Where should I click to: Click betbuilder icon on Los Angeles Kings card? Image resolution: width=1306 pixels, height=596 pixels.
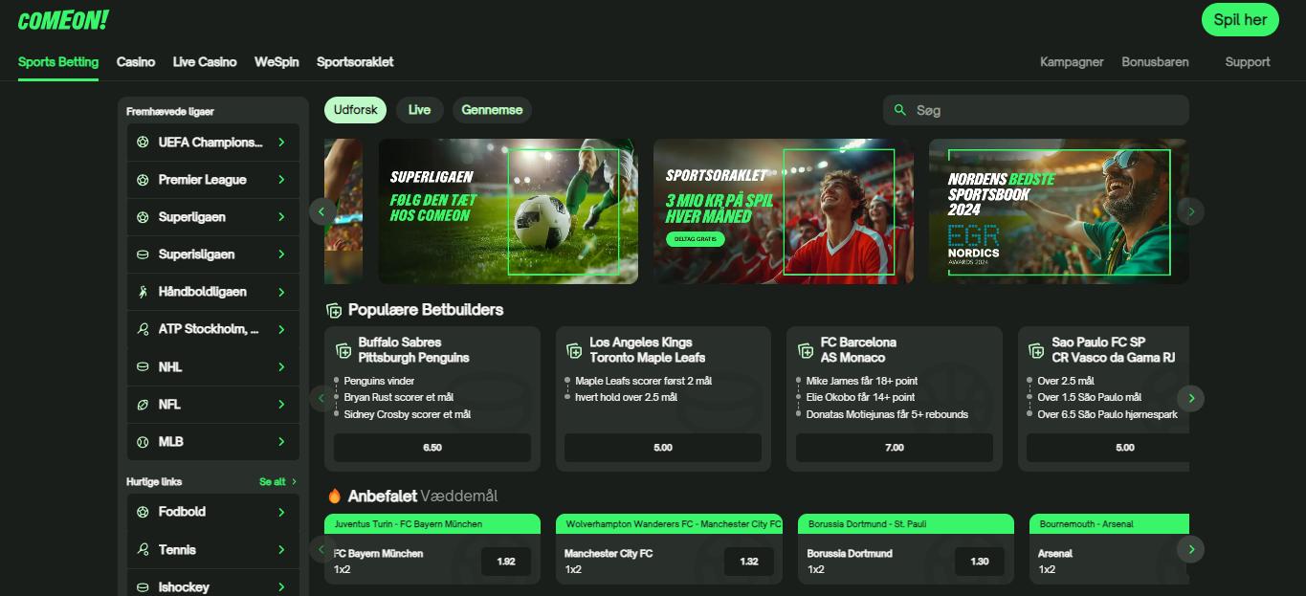pyautogui.click(x=574, y=350)
